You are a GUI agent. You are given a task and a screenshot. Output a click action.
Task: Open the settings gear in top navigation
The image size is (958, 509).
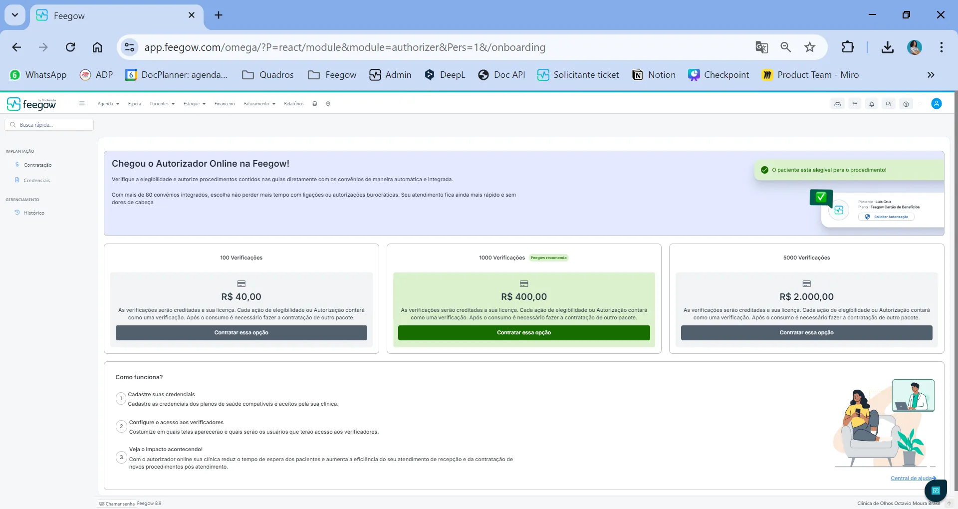[328, 104]
